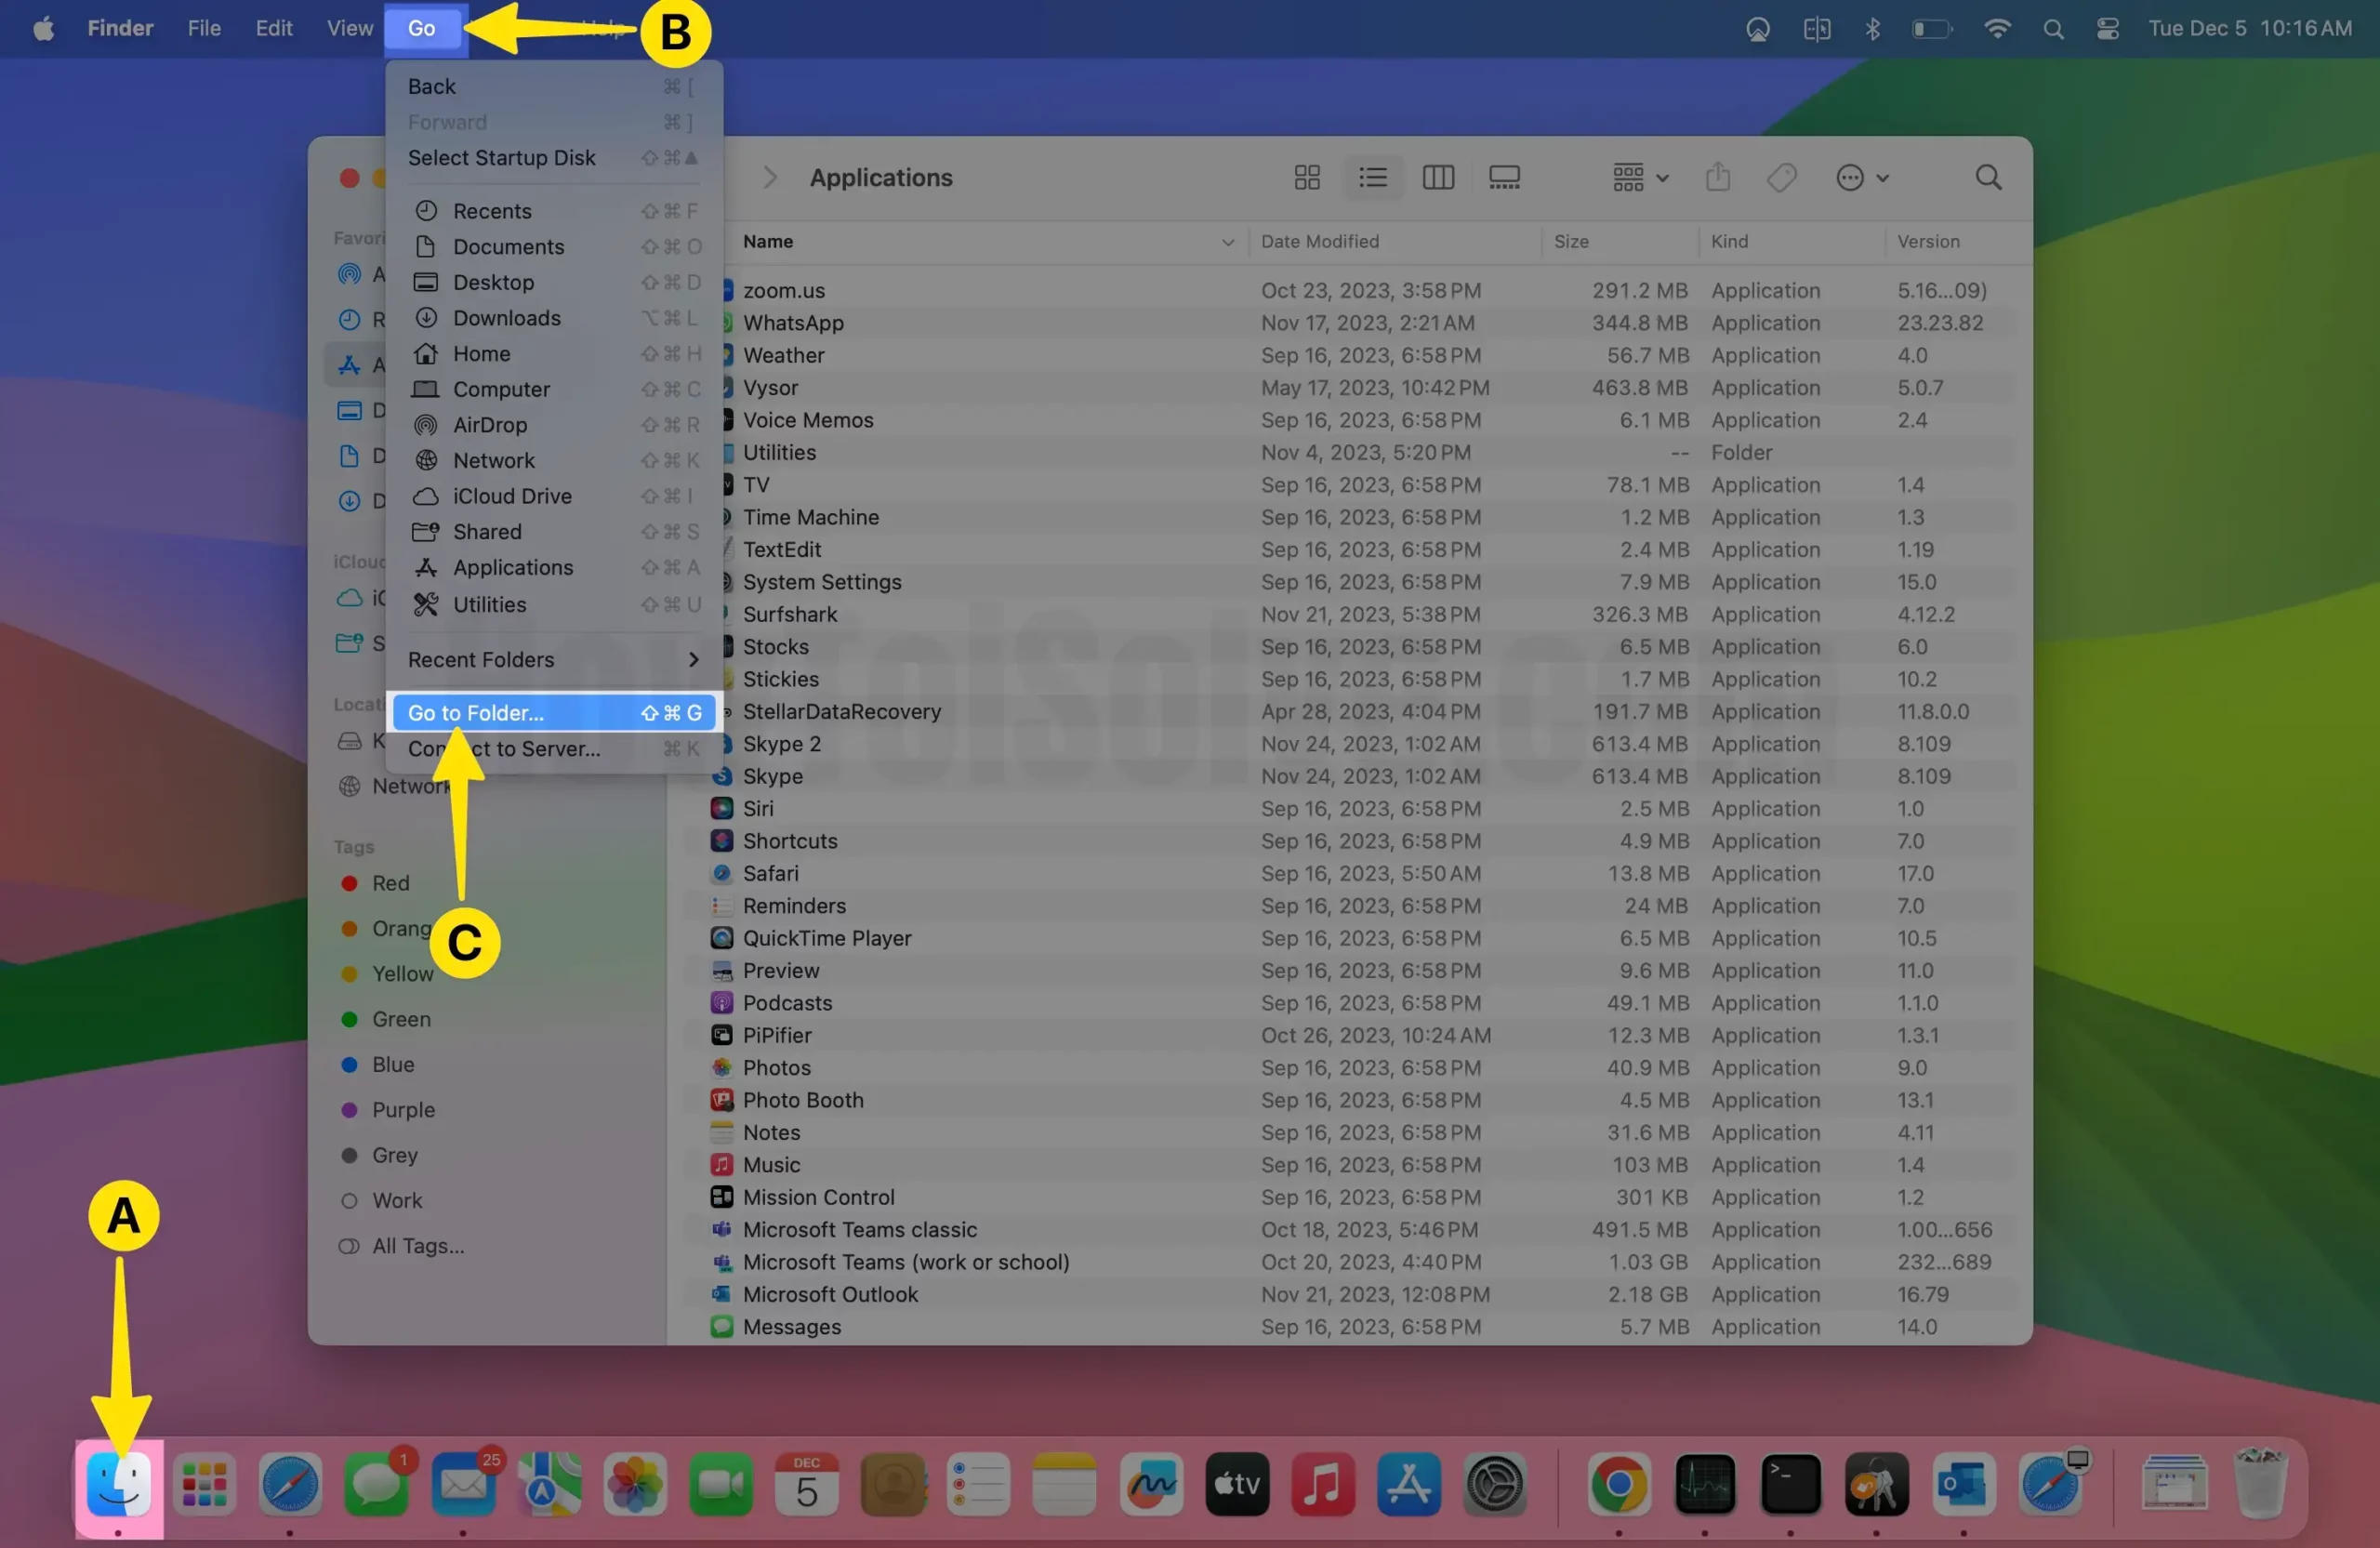Click the Share toolbar button

1718,177
